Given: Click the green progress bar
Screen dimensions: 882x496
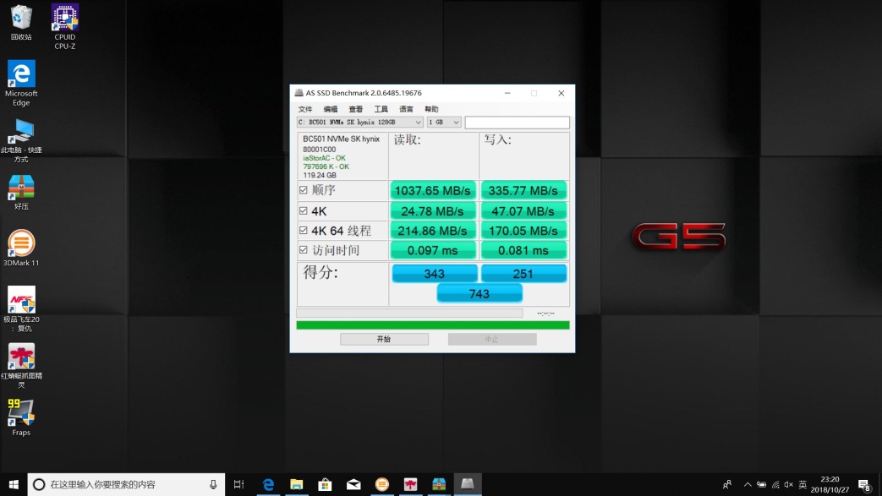Looking at the screenshot, I should [x=433, y=324].
